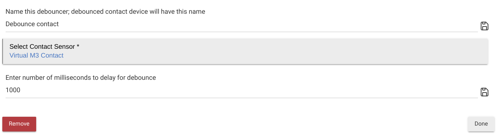The width and height of the screenshot is (499, 138).
Task: Select the red Remove button
Action: (19, 124)
